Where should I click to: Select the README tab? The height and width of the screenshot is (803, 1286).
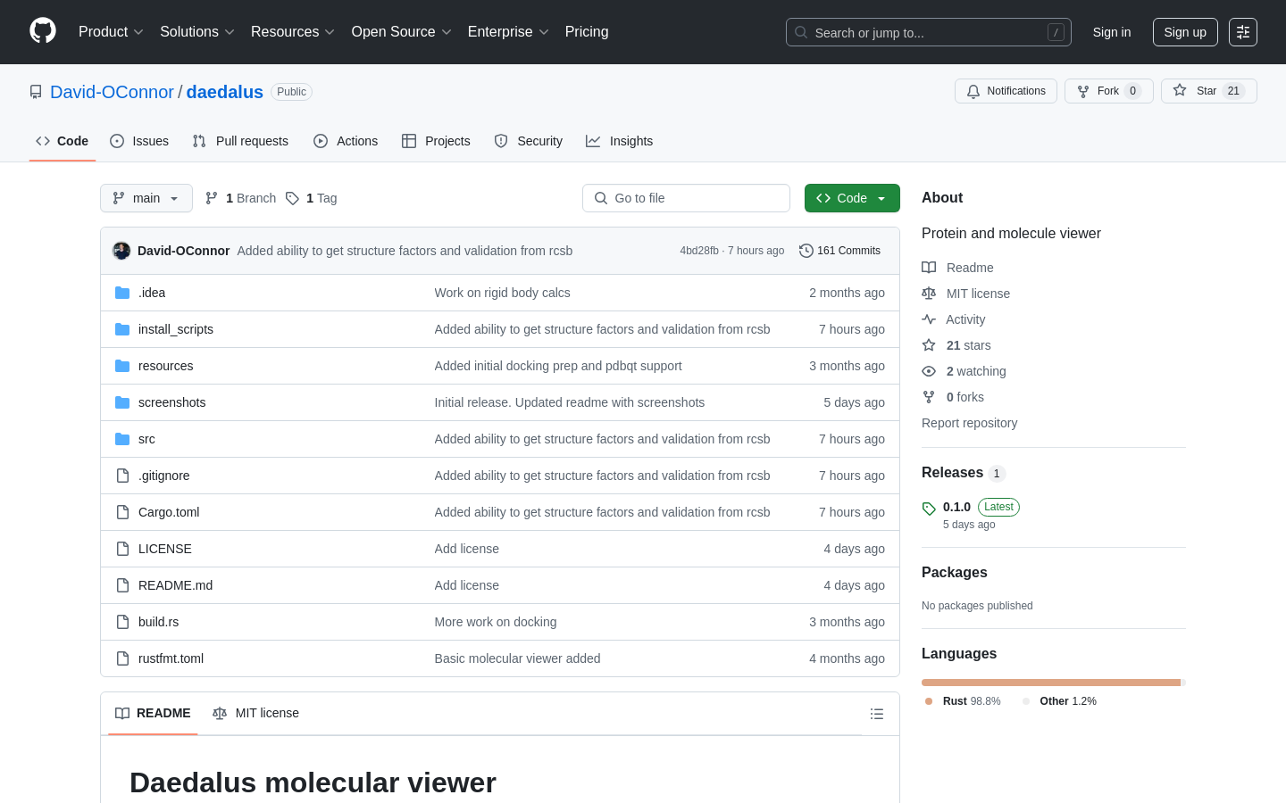point(153,713)
